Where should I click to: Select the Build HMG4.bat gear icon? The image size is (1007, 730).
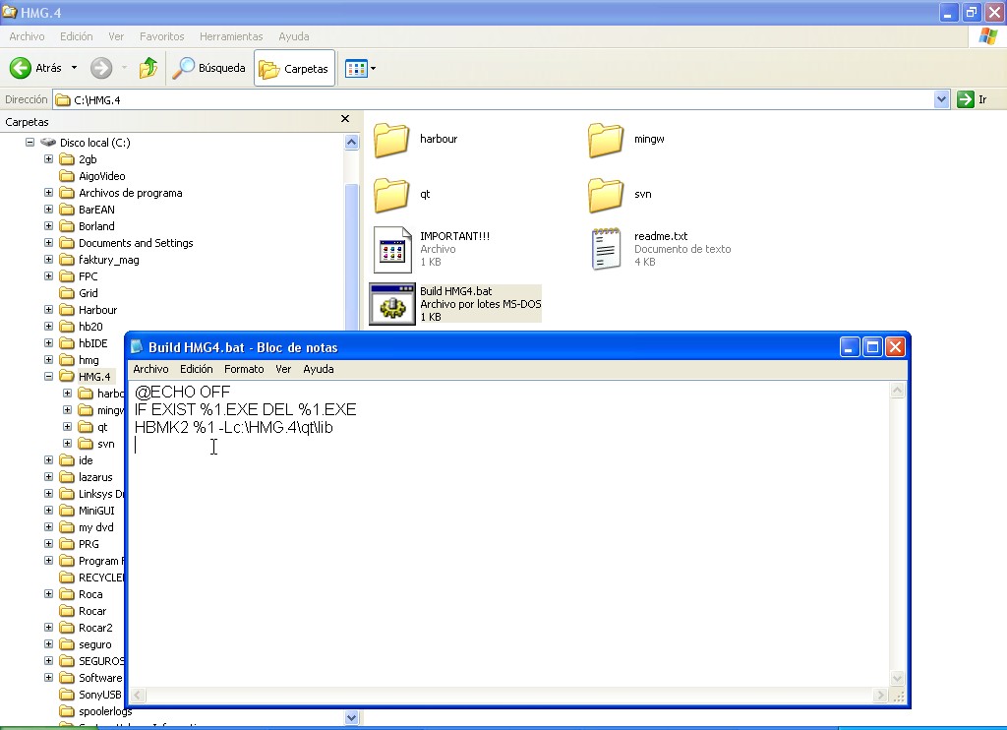point(392,304)
